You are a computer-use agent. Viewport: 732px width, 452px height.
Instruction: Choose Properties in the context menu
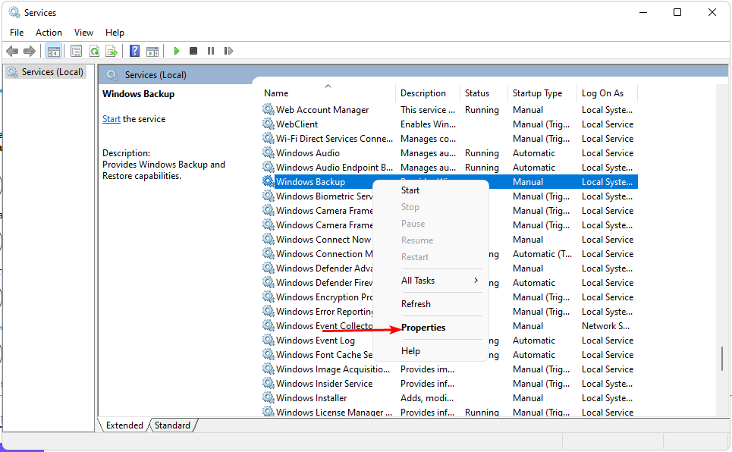423,328
